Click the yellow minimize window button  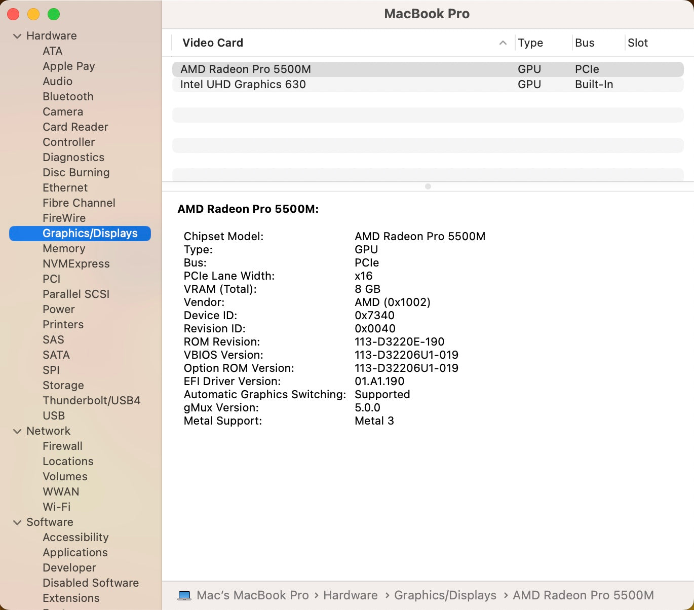(33, 14)
